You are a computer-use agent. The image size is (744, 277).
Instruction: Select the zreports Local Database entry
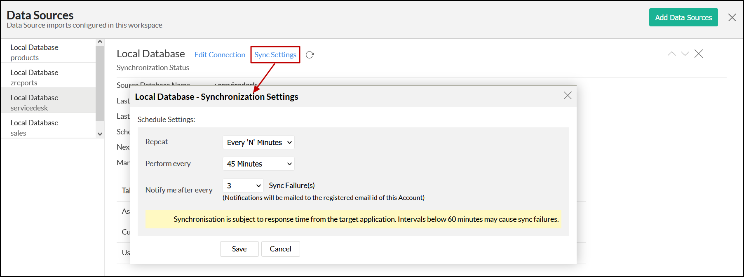point(35,77)
